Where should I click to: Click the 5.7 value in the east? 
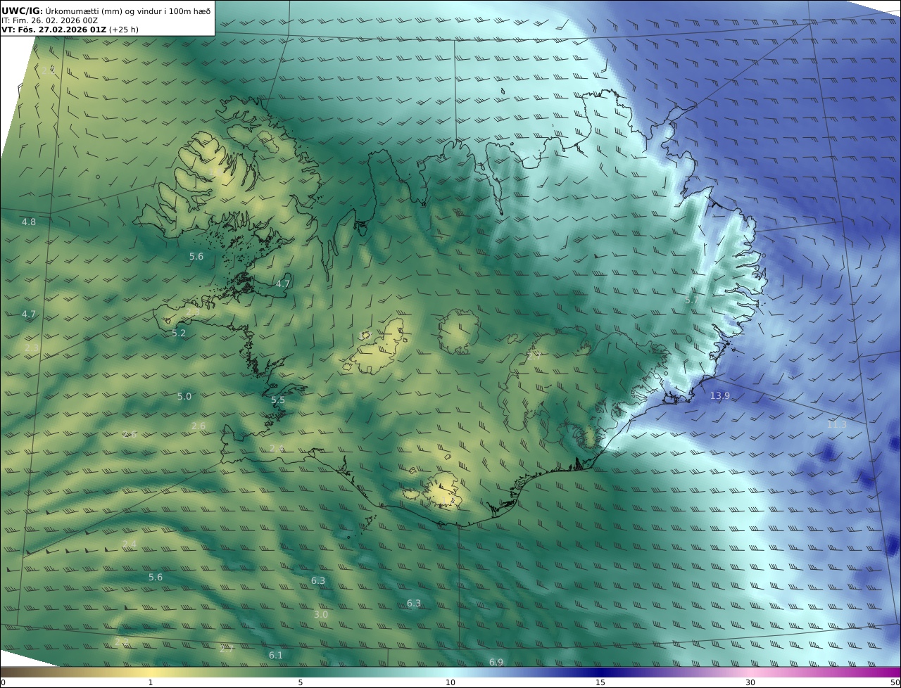pyautogui.click(x=692, y=300)
